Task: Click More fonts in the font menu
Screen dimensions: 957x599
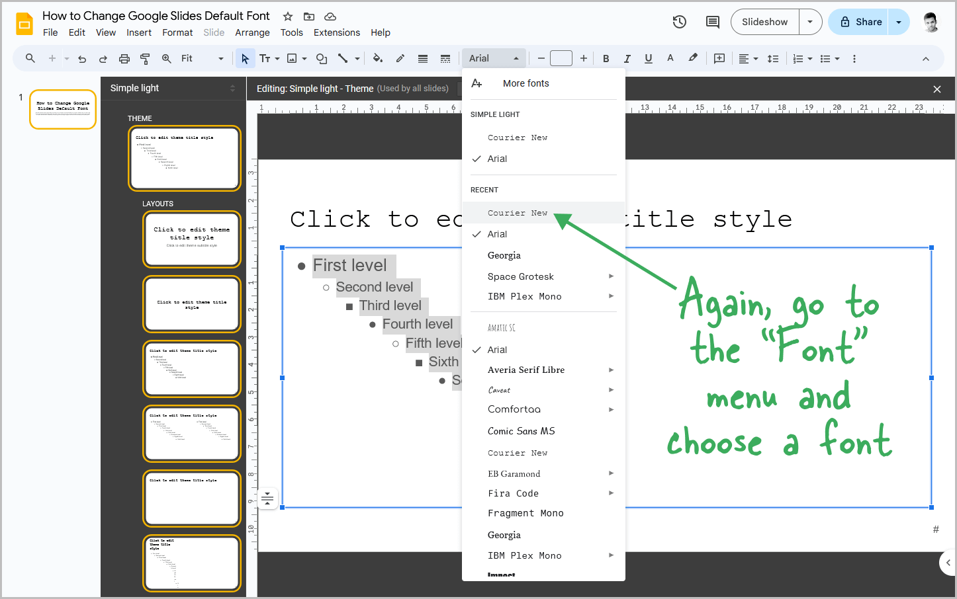Action: pyautogui.click(x=543, y=83)
